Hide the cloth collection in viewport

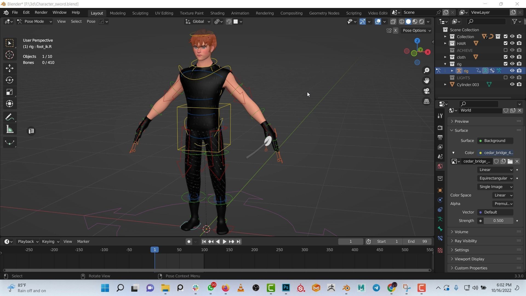click(512, 57)
